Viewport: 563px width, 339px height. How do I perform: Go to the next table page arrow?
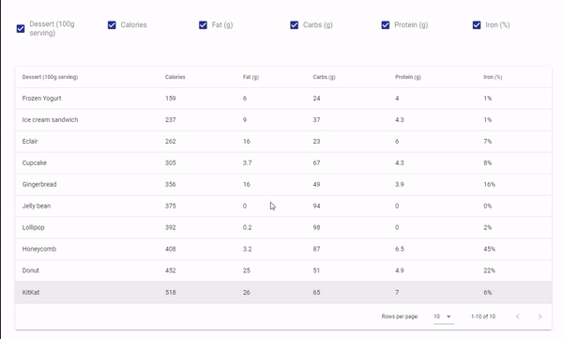click(x=540, y=316)
